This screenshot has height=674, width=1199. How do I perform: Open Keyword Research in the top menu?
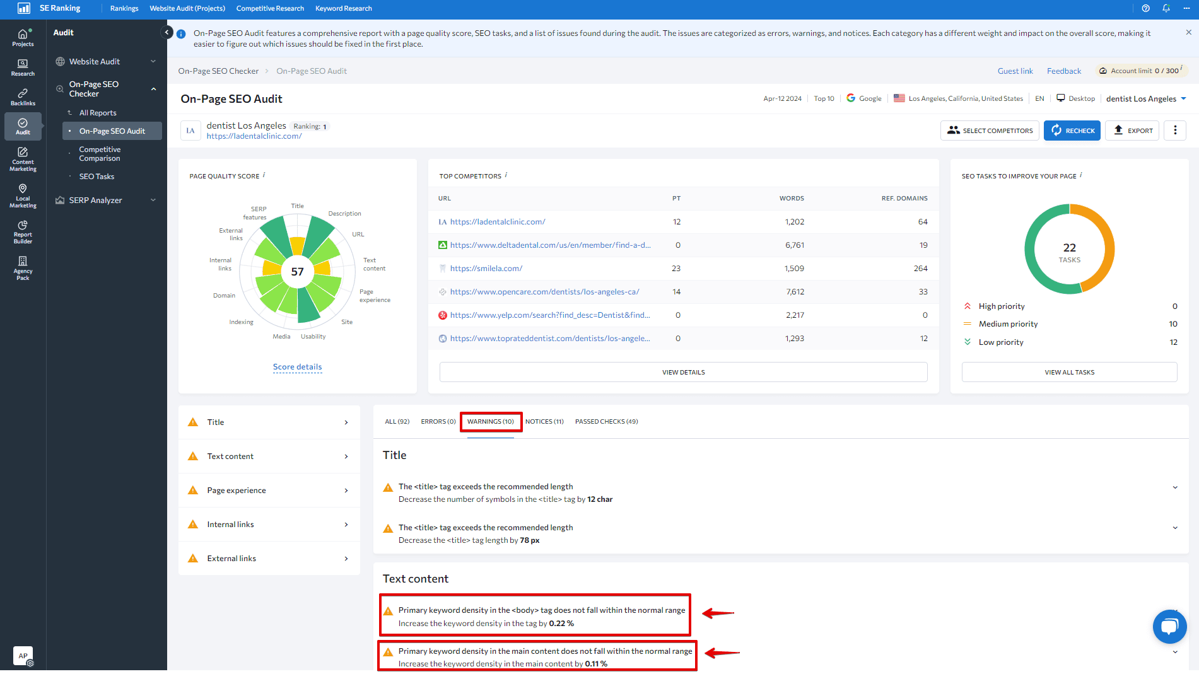pyautogui.click(x=344, y=8)
